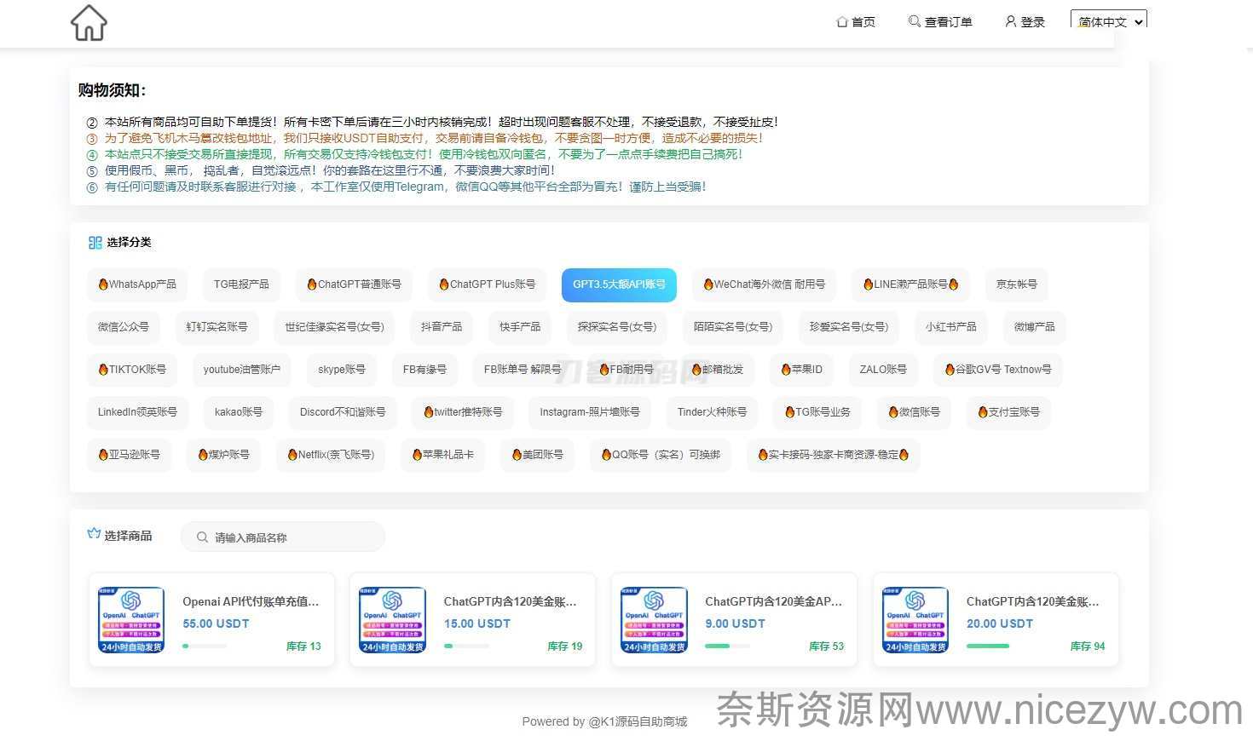The width and height of the screenshot is (1253, 741).
Task: Pick the 京东帐号 category
Action: (x=1017, y=284)
